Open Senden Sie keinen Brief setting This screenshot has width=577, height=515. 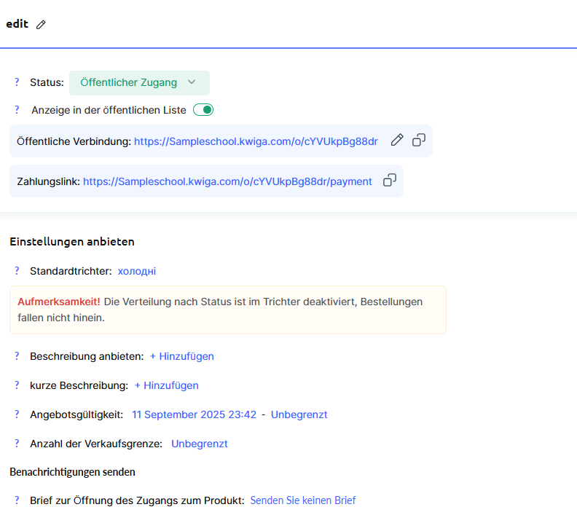tap(303, 500)
